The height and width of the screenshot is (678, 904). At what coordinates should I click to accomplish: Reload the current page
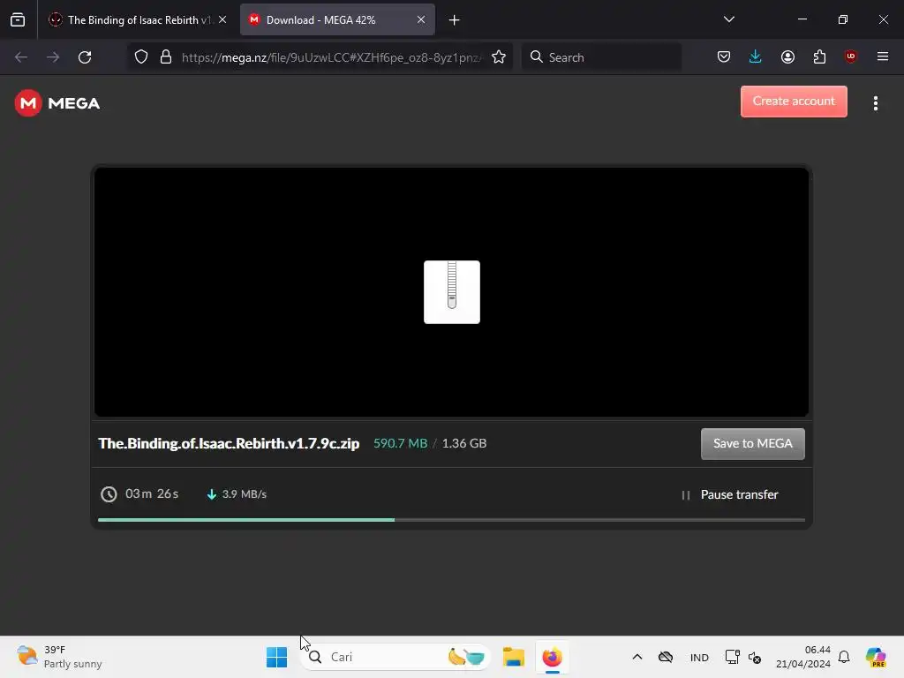coord(85,57)
